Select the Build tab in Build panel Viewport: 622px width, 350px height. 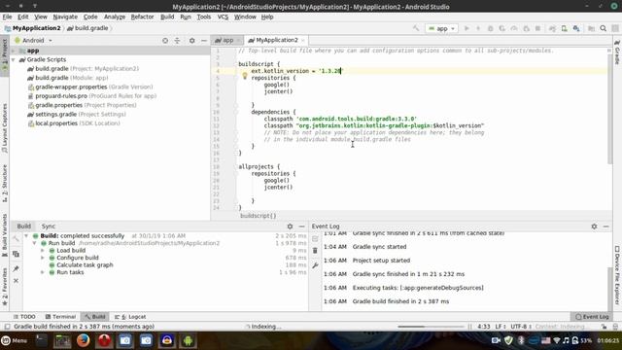coord(23,227)
